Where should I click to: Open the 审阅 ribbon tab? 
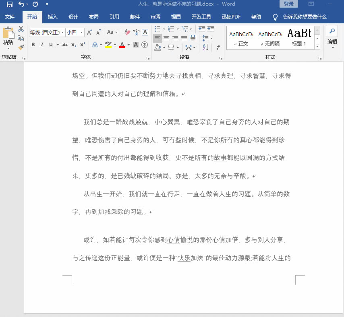155,17
